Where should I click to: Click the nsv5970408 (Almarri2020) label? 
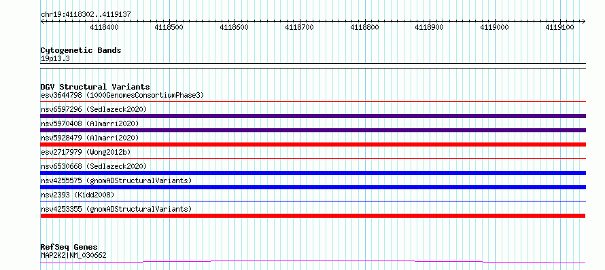(90, 123)
